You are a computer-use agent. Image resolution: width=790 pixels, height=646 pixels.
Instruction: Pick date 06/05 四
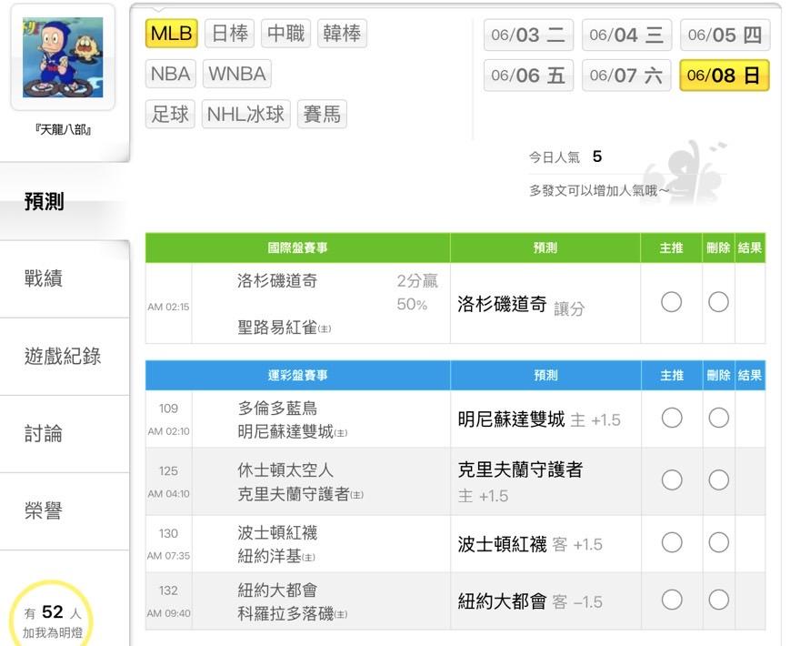[725, 35]
